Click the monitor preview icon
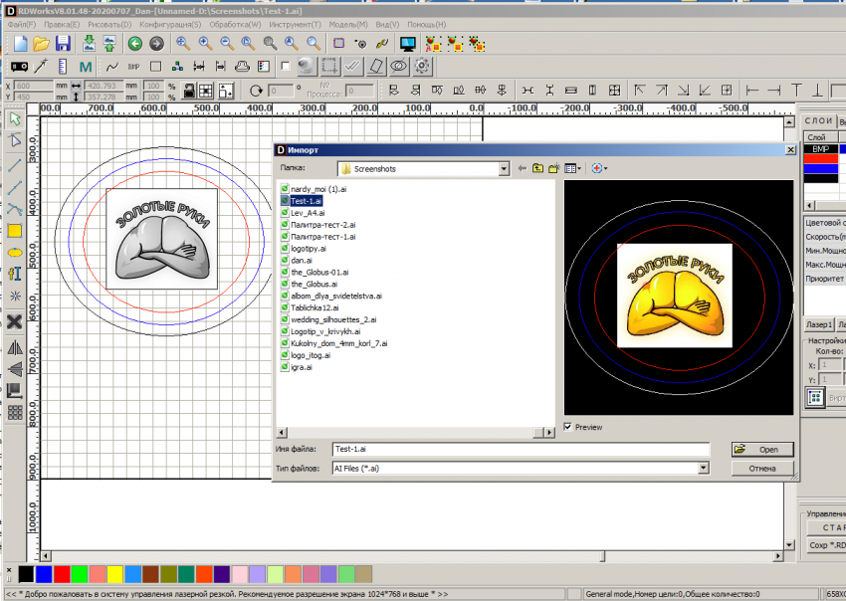The height and width of the screenshot is (601, 846). coord(407,43)
